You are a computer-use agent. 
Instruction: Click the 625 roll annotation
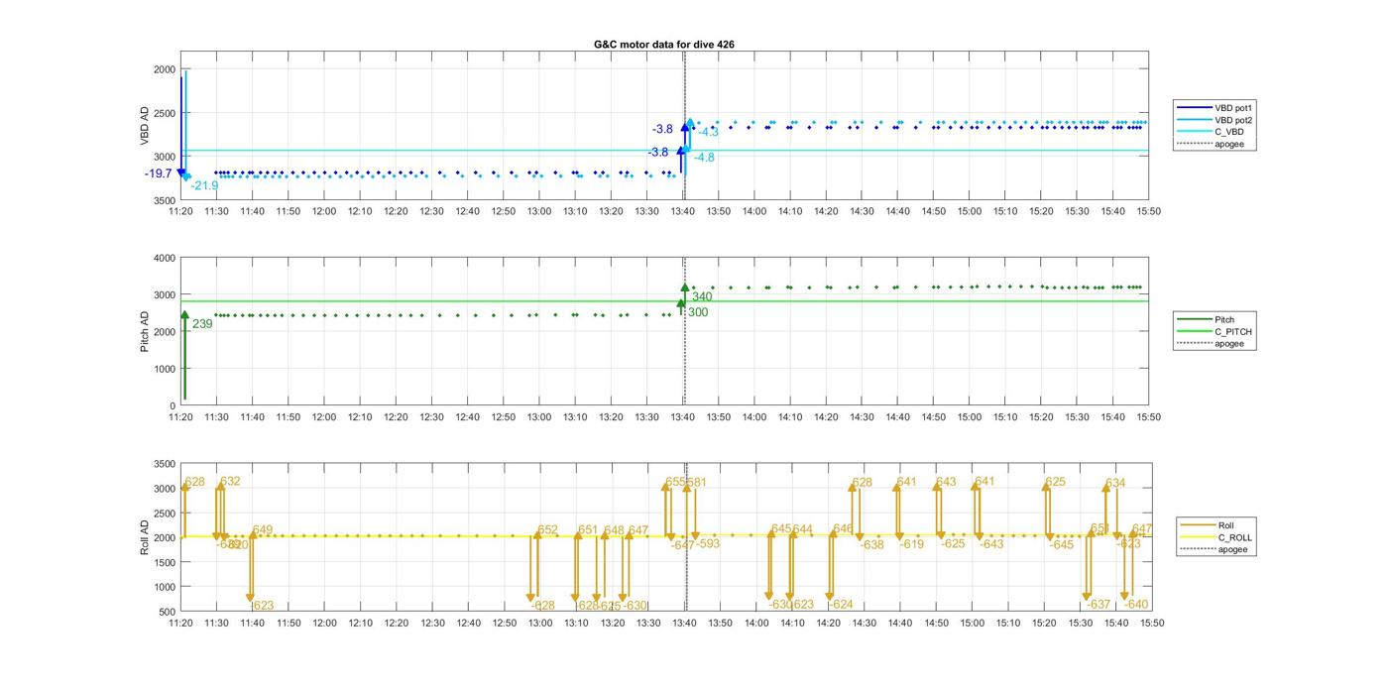[1056, 483]
